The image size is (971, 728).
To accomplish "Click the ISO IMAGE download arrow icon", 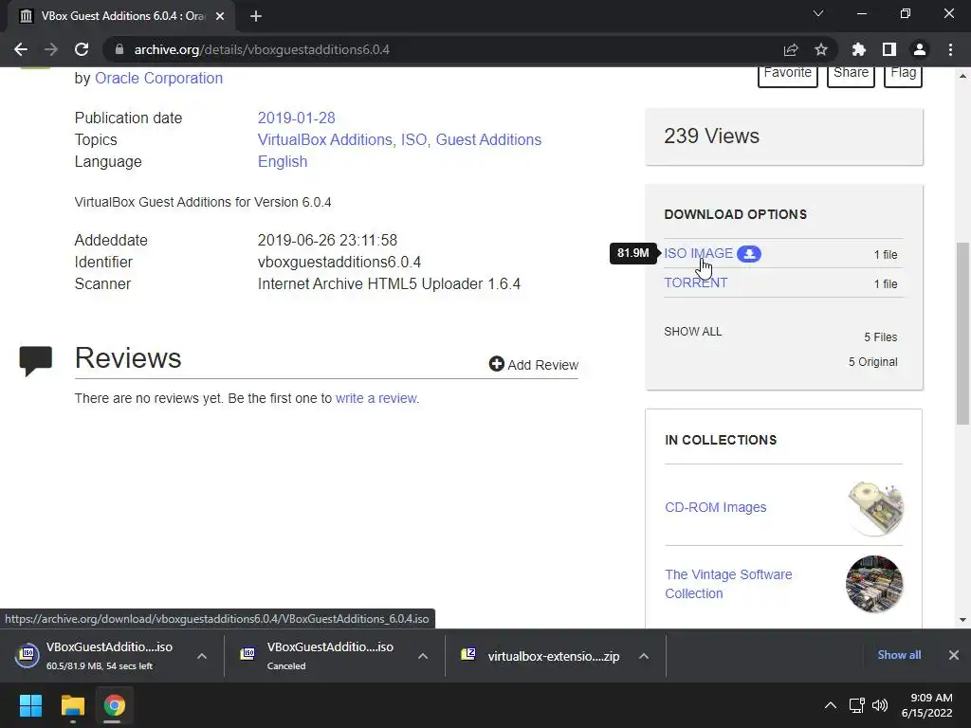I will click(x=749, y=254).
